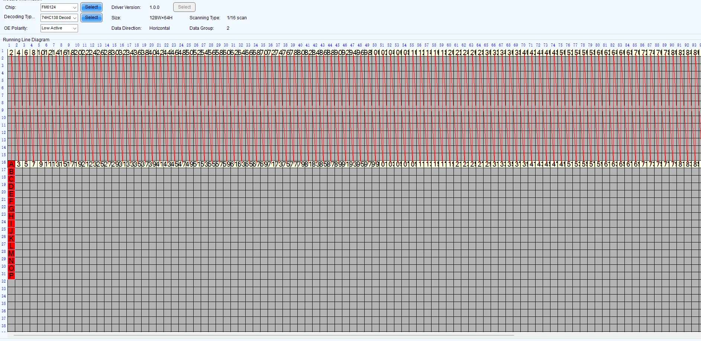Image resolution: width=701 pixels, height=341 pixels.
Task: Click the yellow cell numbered 7 in row 16
Action: click(33, 164)
